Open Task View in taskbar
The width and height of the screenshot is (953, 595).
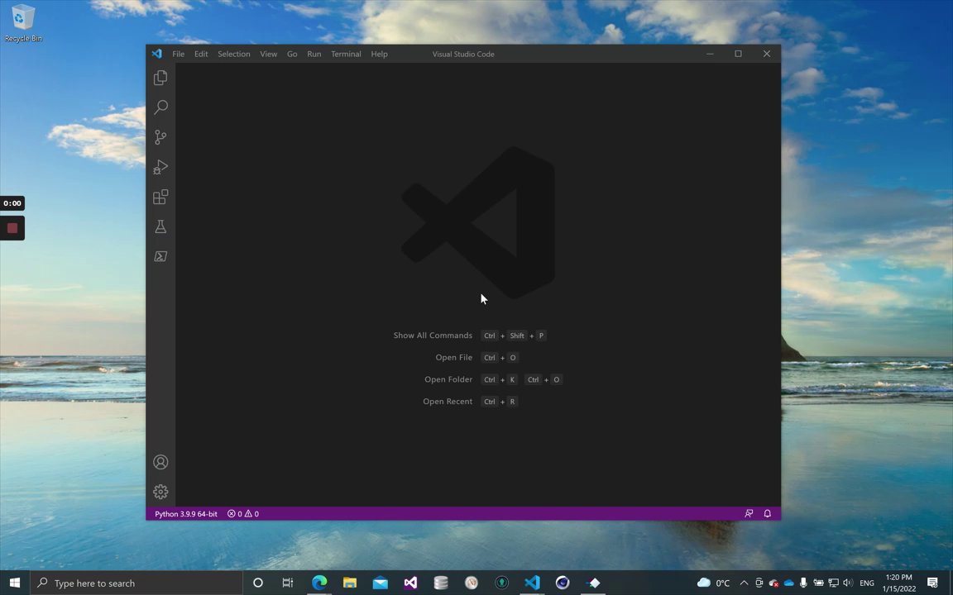pyautogui.click(x=288, y=583)
